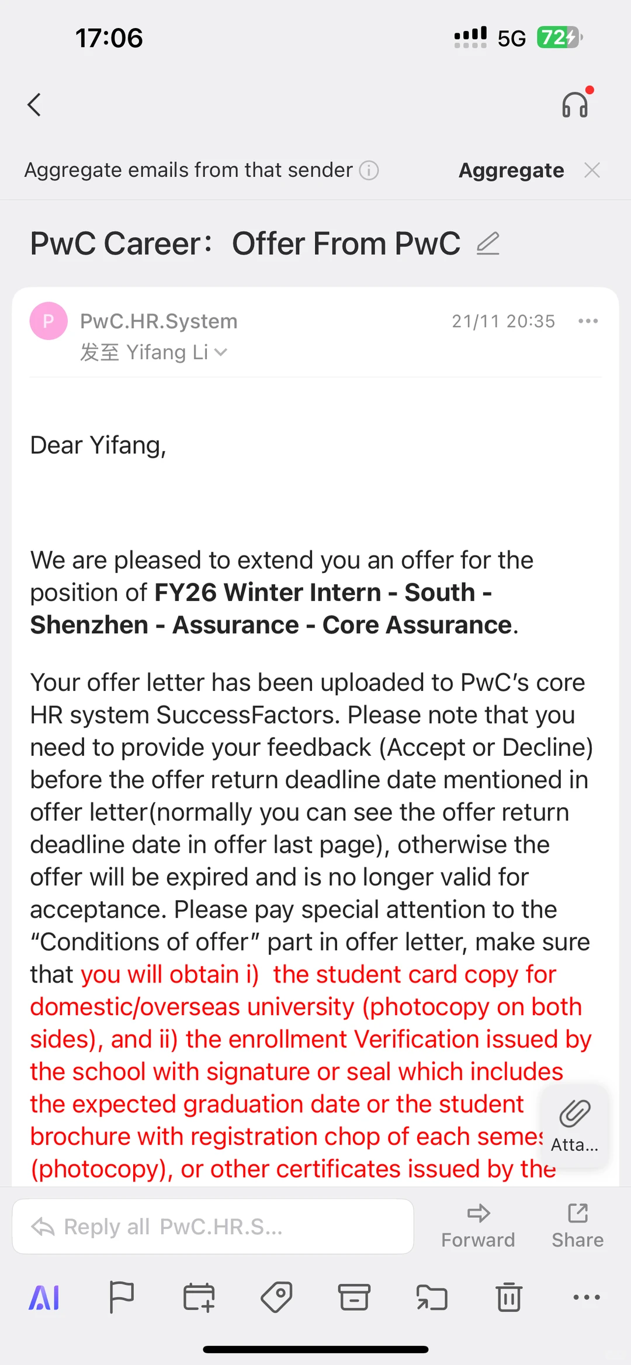Open the AI assistant

click(x=44, y=1298)
